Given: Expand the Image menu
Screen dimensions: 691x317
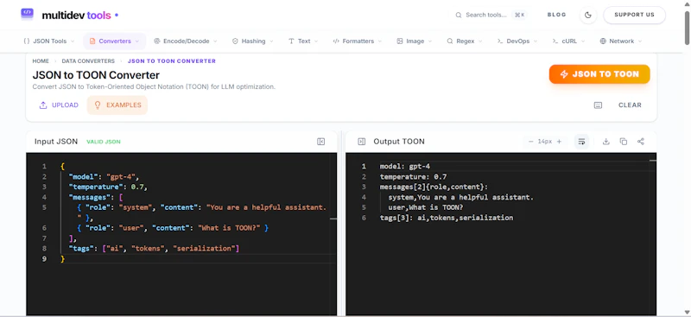Looking at the screenshot, I should (x=415, y=41).
